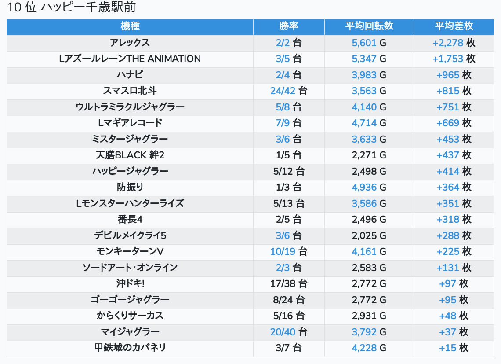Click average spins '3,983 G'
501x364 pixels.
coord(369,75)
